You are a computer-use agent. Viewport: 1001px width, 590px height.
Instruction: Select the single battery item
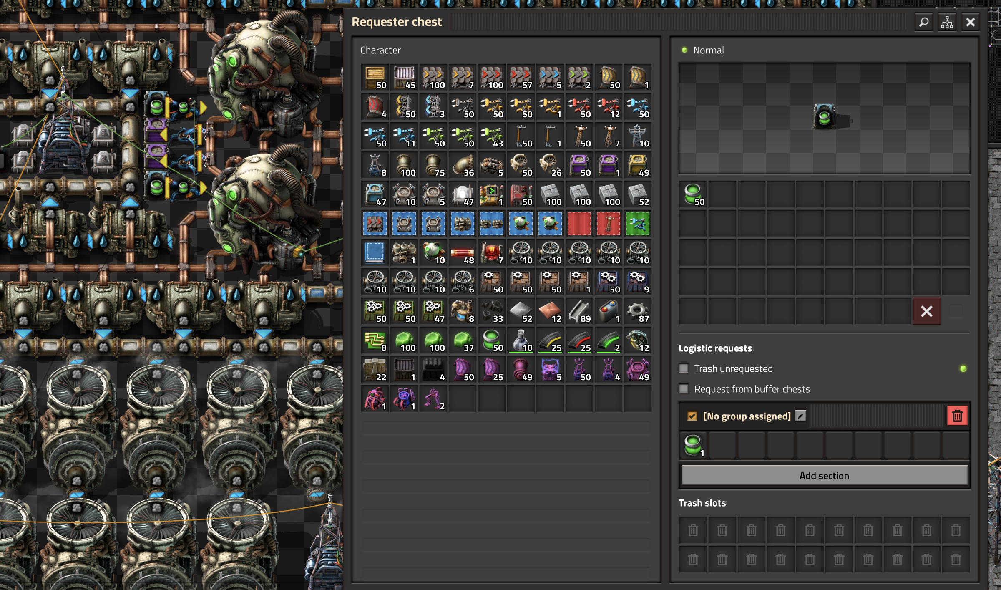coord(609,311)
